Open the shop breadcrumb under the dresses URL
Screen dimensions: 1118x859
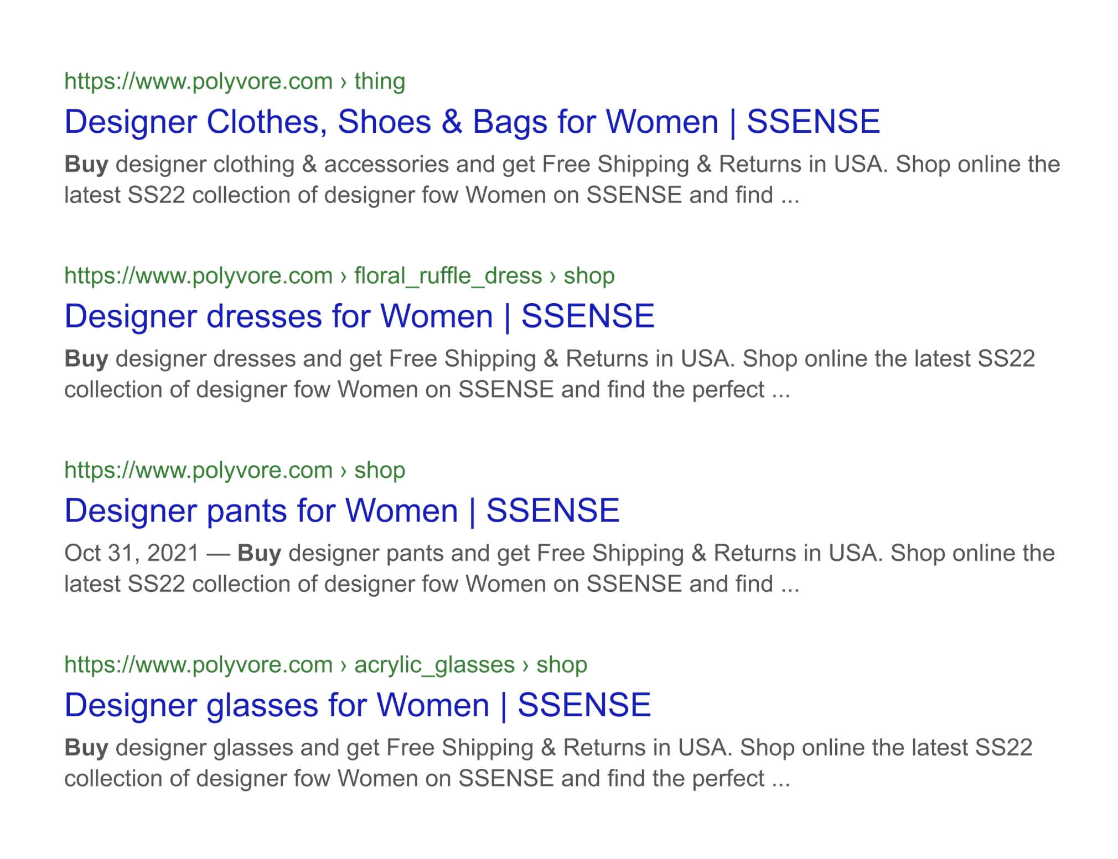pos(588,275)
